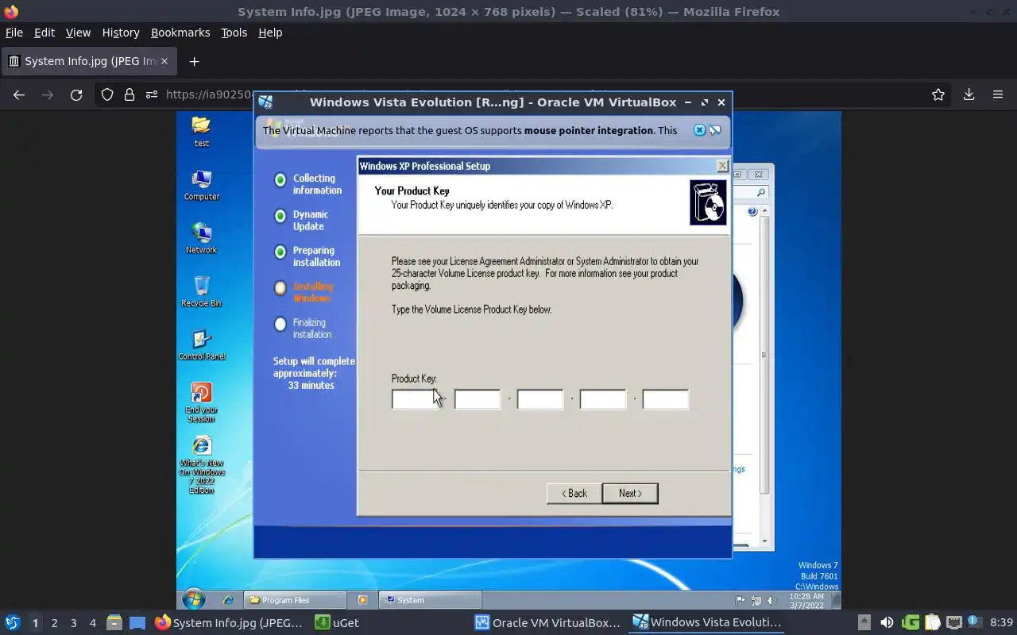Viewport: 1017px width, 635px height.
Task: Click the Next button in Setup
Action: (630, 493)
